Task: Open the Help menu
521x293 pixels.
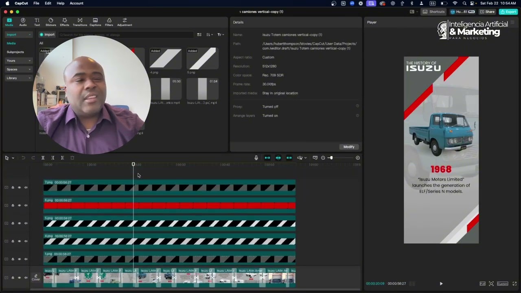Action: (x=60, y=3)
